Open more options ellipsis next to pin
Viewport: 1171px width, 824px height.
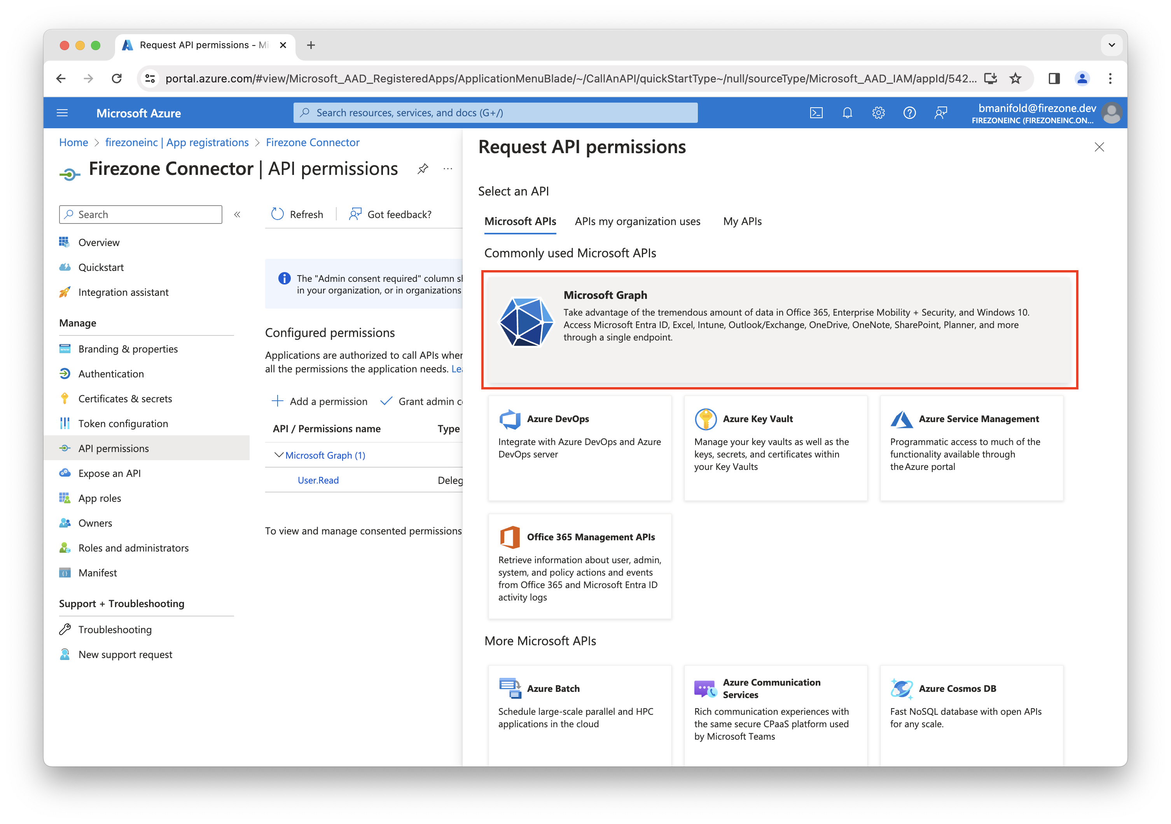point(447,169)
